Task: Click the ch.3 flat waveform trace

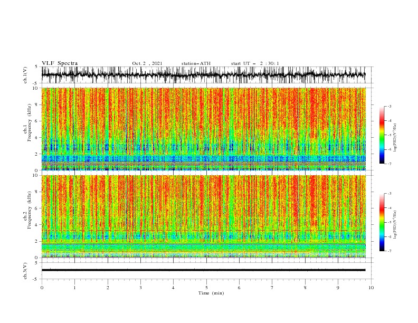Action: [203, 270]
